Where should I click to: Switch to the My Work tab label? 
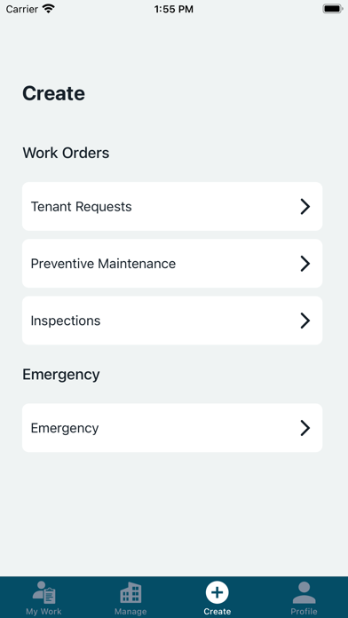pos(43,612)
